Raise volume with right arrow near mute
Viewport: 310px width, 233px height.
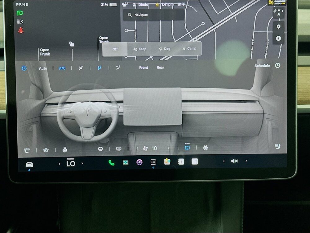pos(246,161)
